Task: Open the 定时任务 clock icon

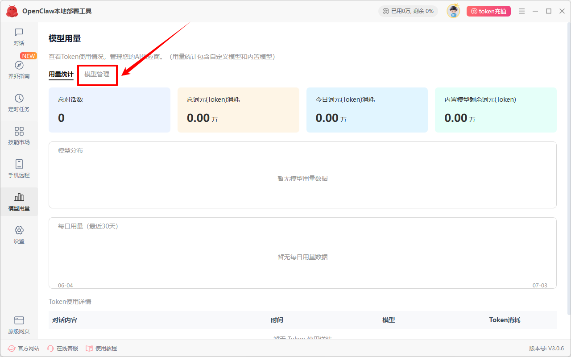Action: click(x=19, y=98)
